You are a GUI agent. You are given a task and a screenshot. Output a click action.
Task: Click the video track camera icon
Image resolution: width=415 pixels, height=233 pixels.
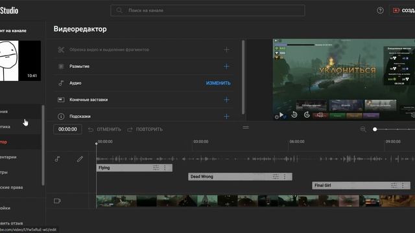[57, 201]
